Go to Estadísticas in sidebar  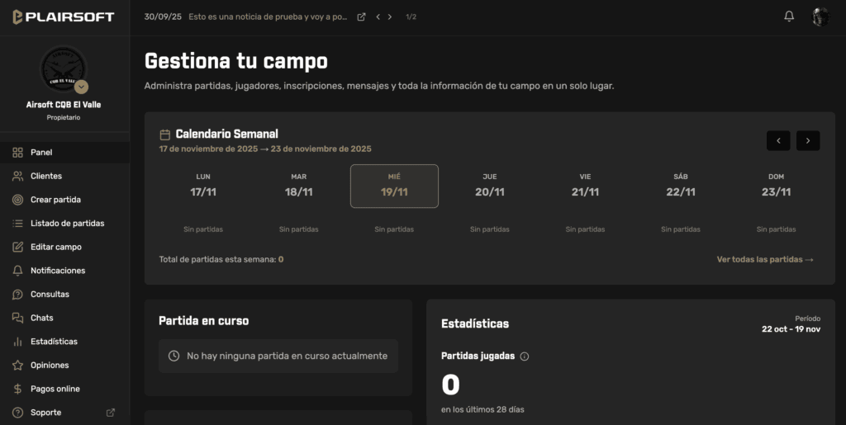click(54, 342)
